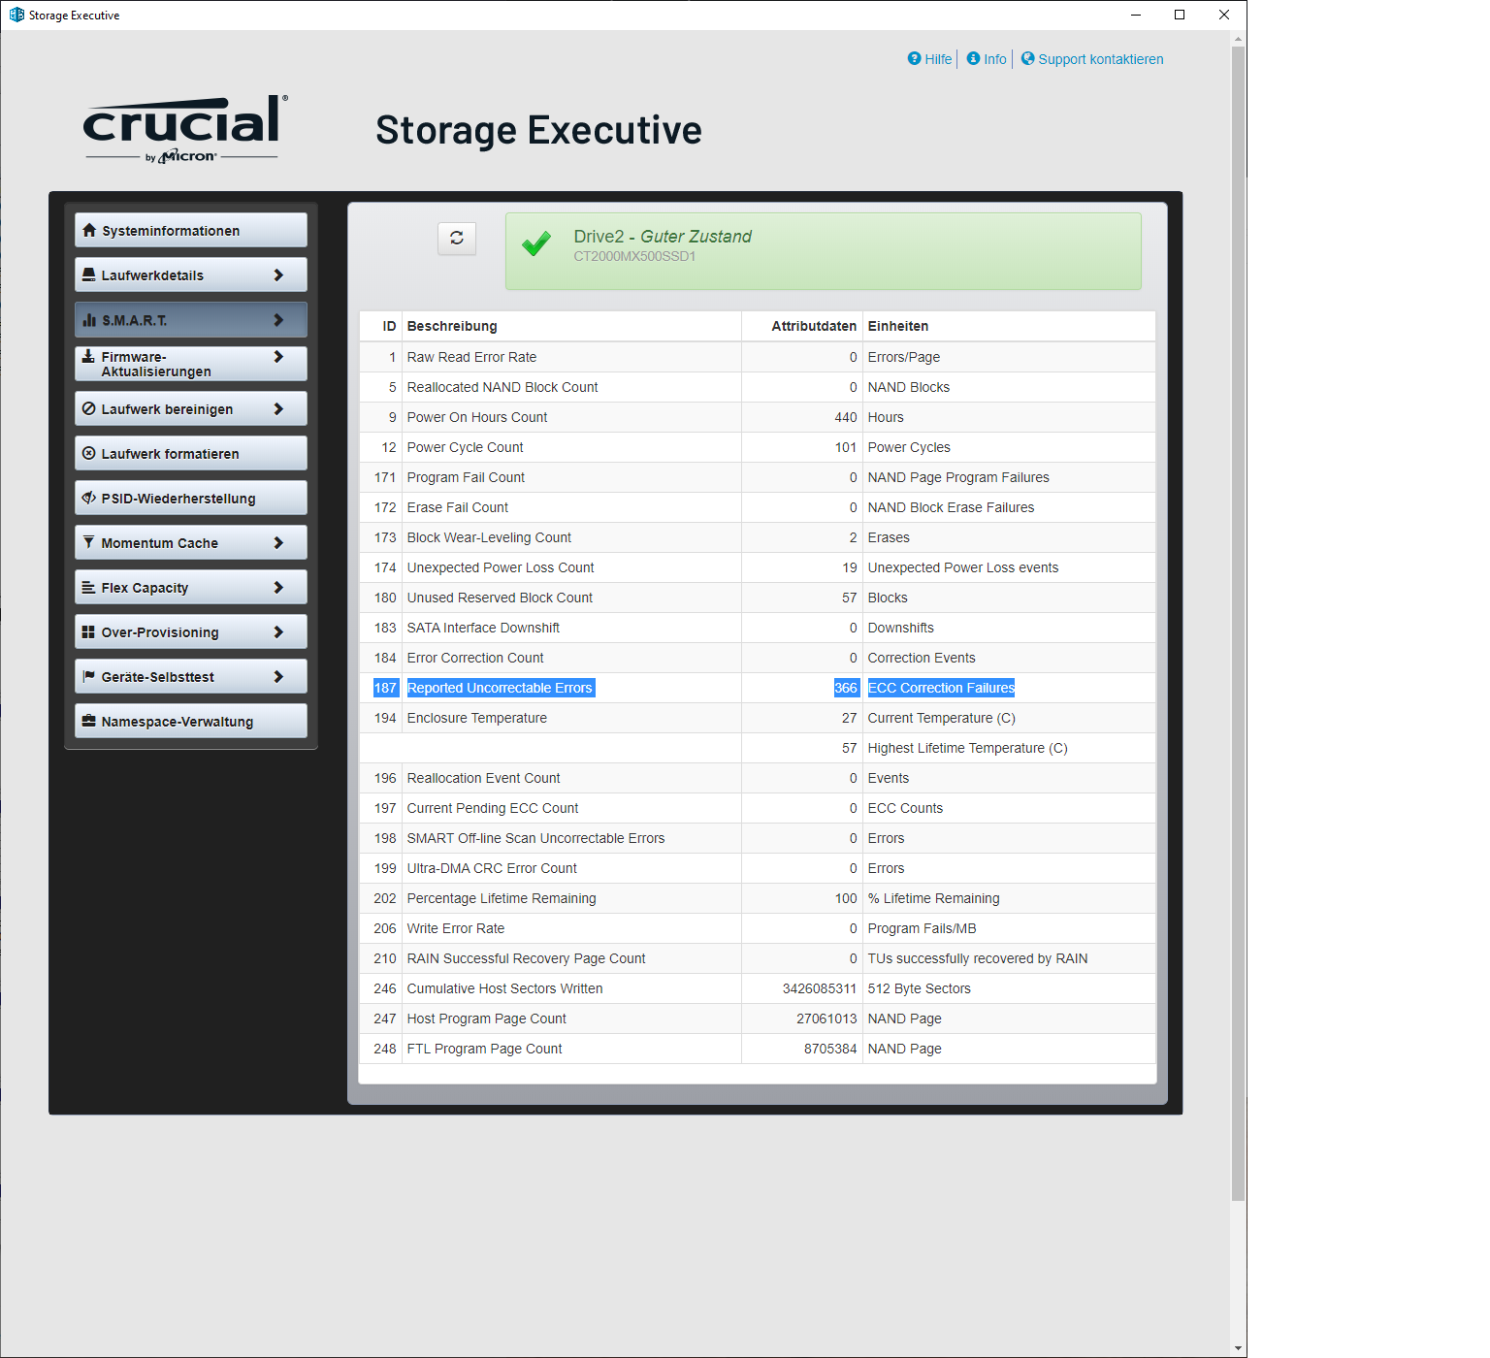
Task: Click the PSID-Wiederherstellung key icon
Action: coord(90,498)
